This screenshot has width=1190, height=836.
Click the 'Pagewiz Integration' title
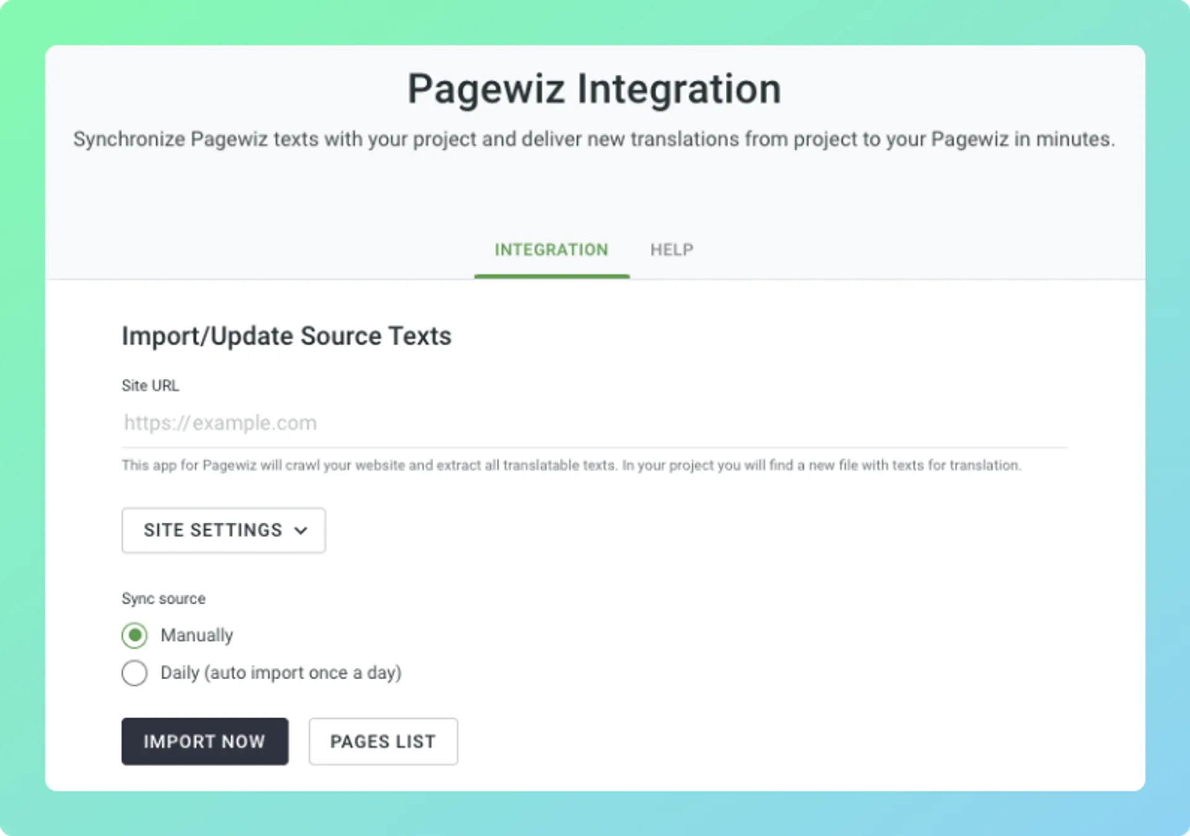[x=594, y=89]
